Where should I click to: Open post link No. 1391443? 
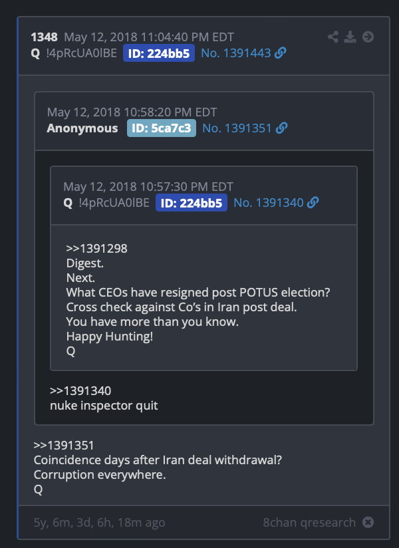[236, 53]
